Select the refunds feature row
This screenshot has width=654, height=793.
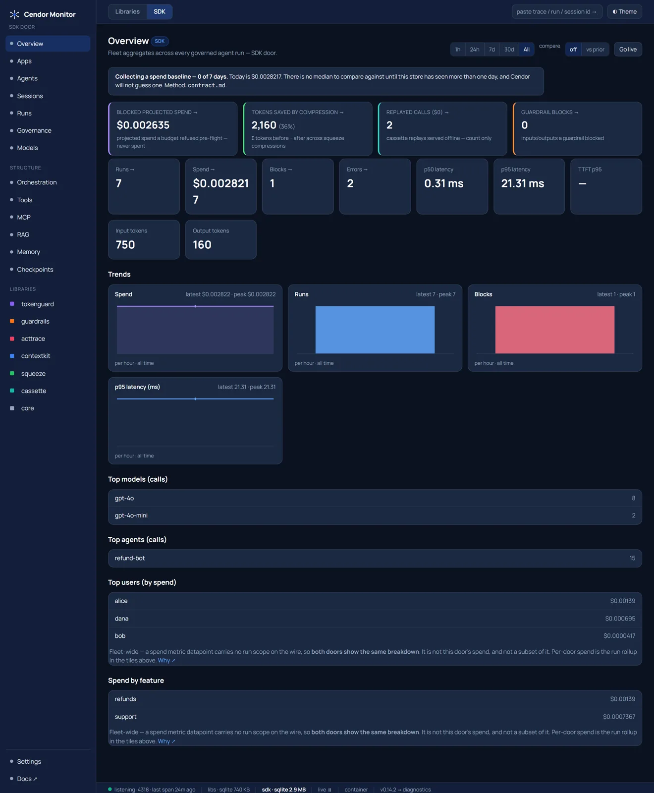[375, 699]
